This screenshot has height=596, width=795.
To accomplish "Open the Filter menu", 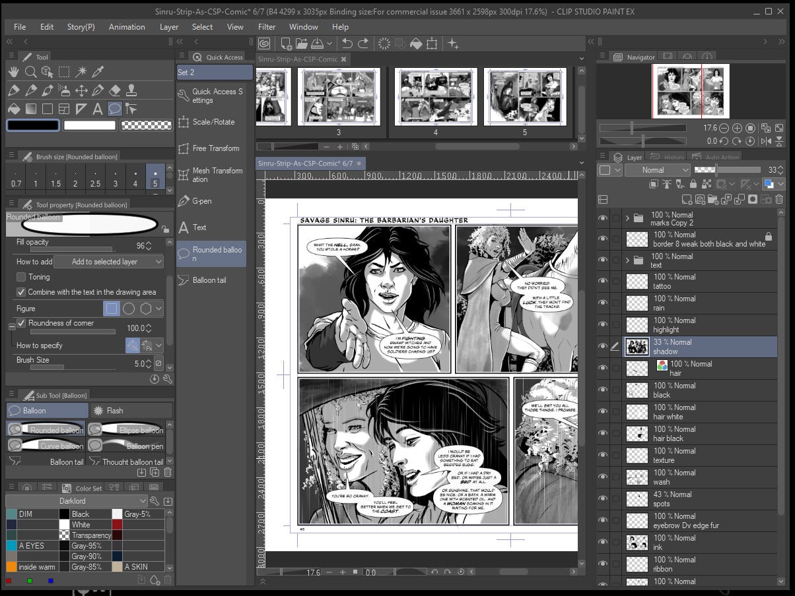I will coord(267,27).
